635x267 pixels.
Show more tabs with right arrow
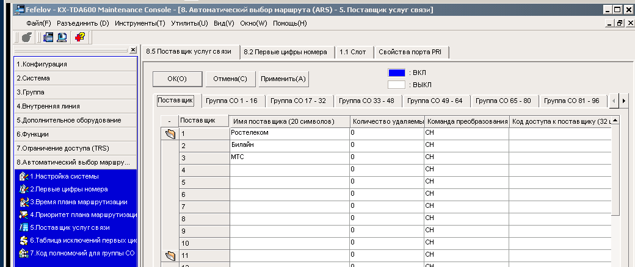click(x=624, y=101)
